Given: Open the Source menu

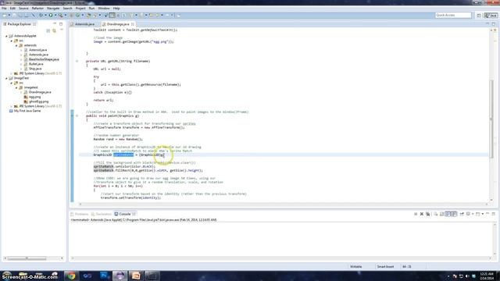Looking at the screenshot, I should coord(23,9).
